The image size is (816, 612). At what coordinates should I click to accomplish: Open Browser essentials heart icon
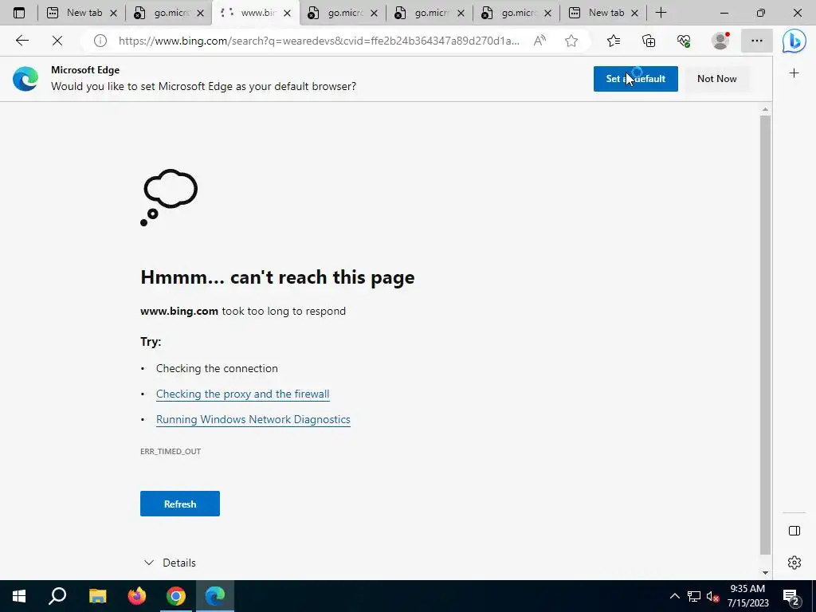(x=684, y=41)
